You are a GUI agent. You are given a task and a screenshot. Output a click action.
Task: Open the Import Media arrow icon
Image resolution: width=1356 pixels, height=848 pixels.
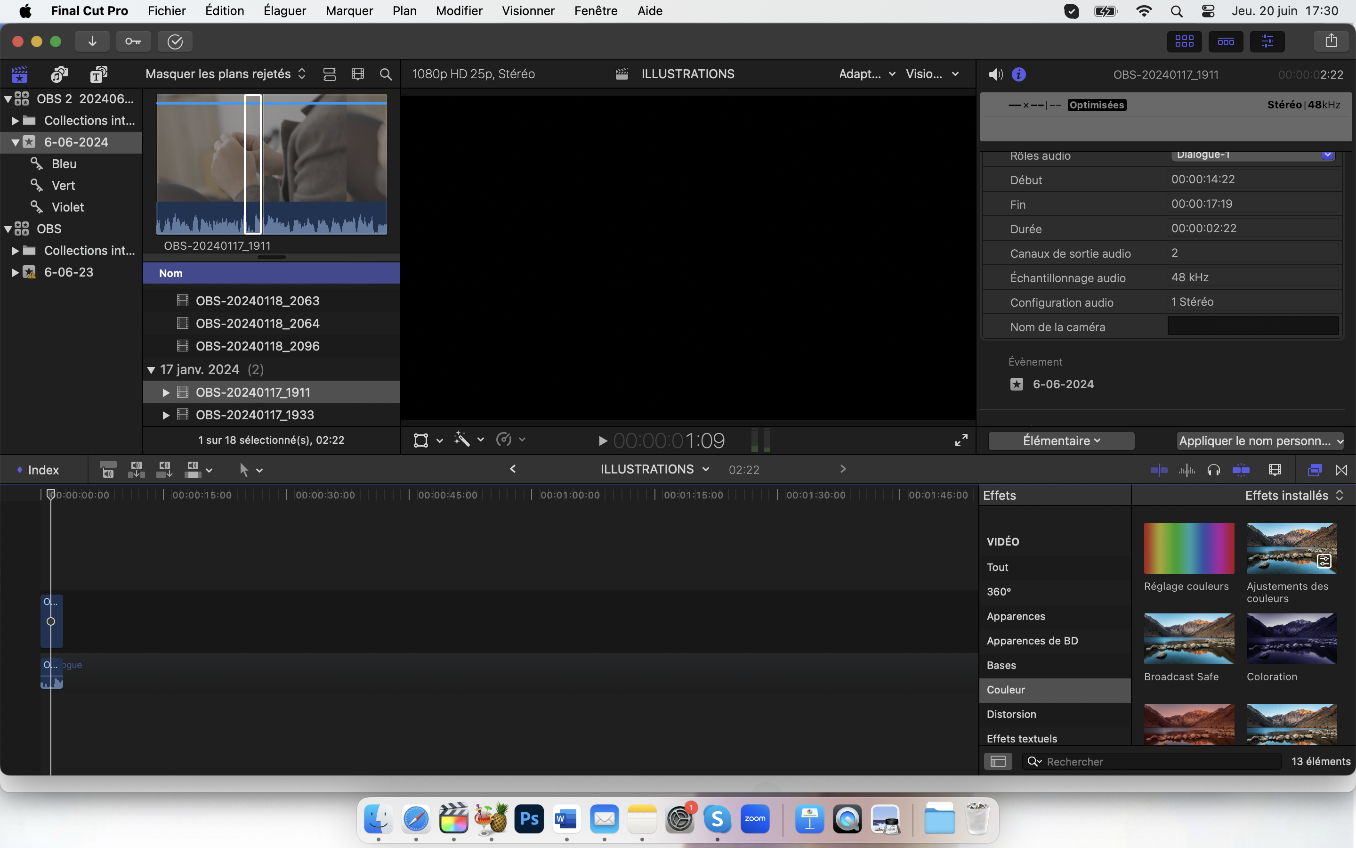92,41
